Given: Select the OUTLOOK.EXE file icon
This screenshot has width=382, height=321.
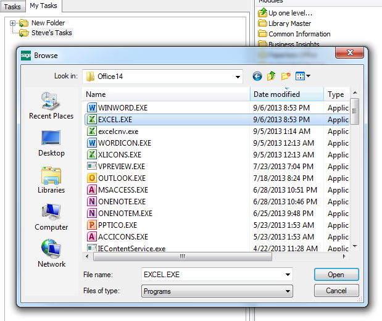Looking at the screenshot, I should pyautogui.click(x=92, y=178).
